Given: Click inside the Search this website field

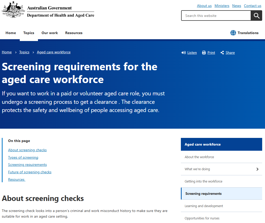Looking at the screenshot, I should tap(216, 15).
